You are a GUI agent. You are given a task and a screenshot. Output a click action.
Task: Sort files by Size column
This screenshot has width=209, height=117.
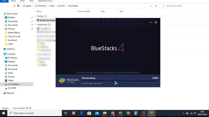[121, 11]
